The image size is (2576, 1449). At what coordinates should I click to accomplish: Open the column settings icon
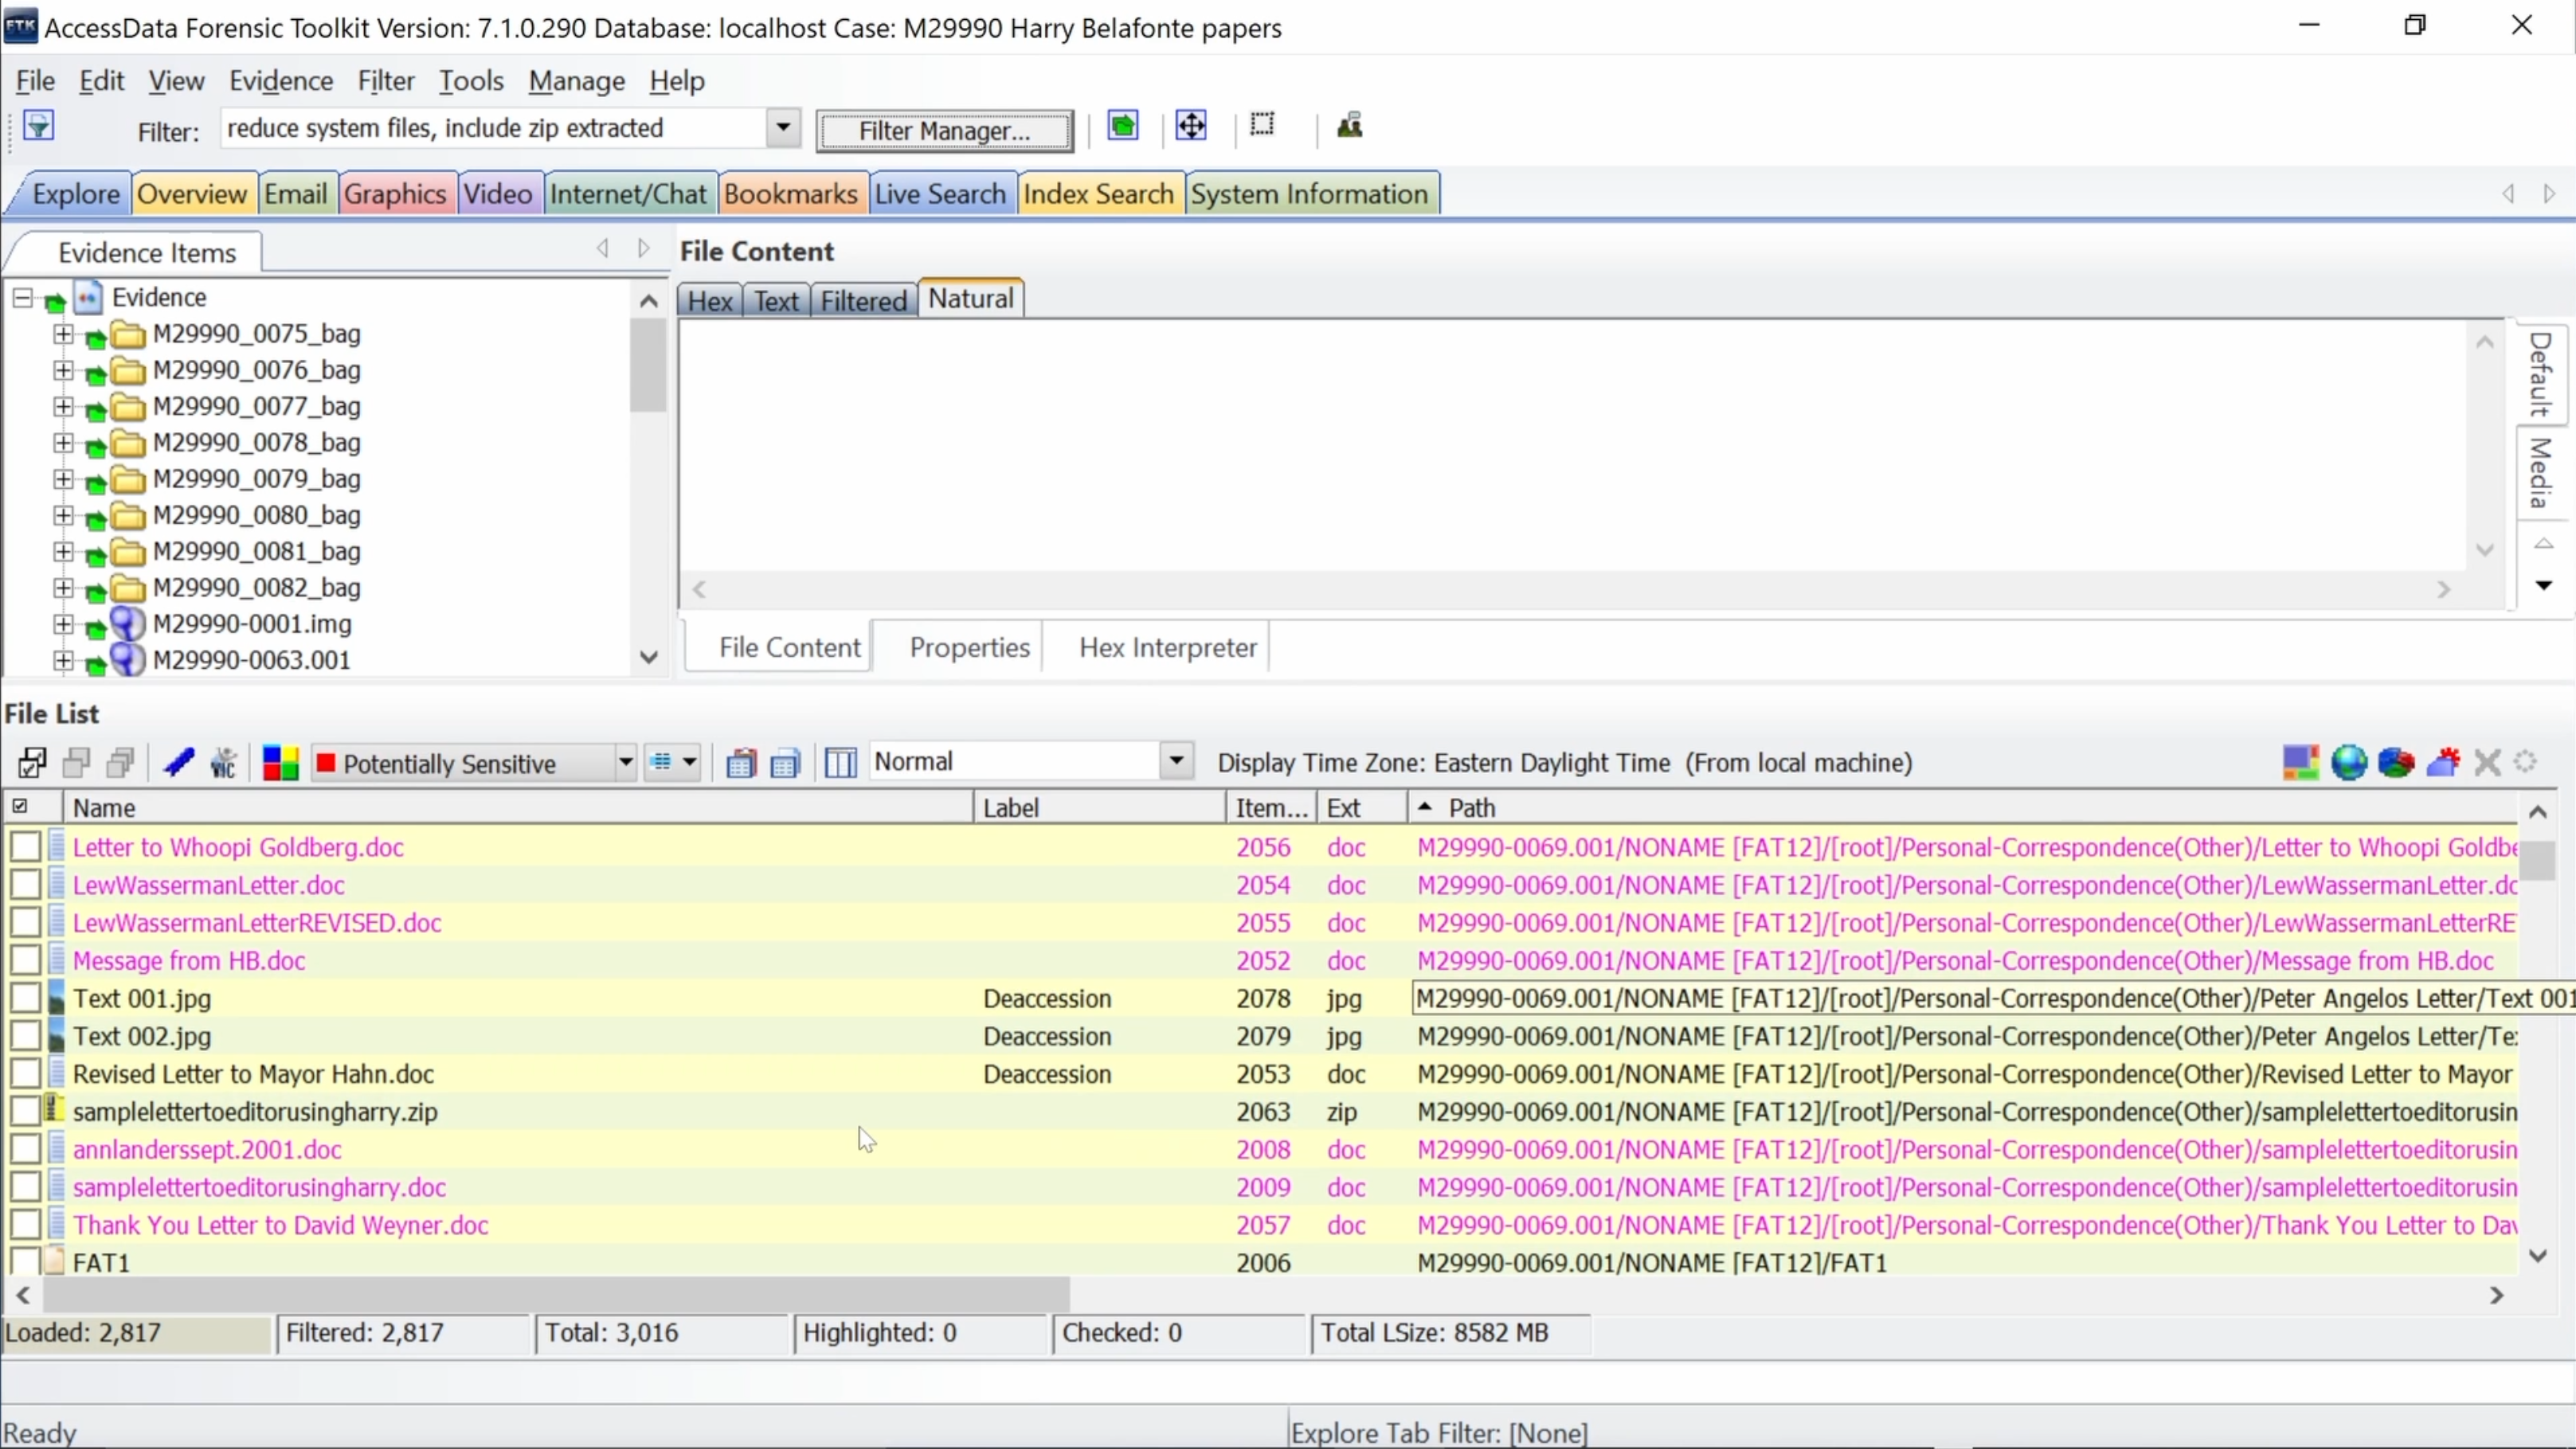pos(841,764)
